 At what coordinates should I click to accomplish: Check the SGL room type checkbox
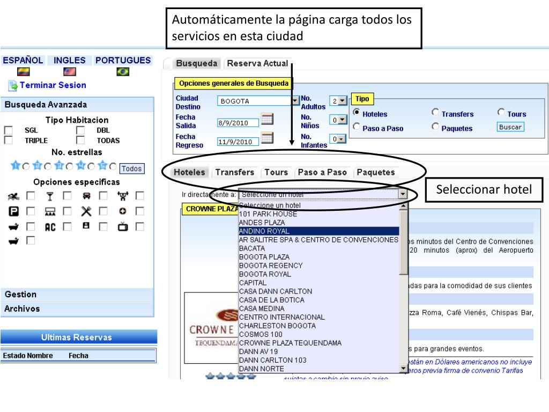point(8,130)
